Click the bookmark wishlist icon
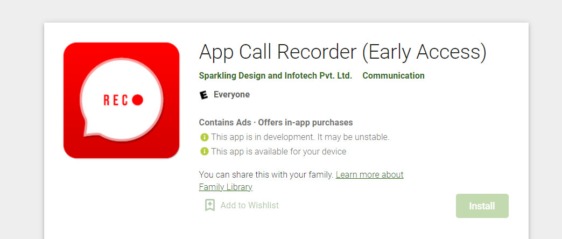This screenshot has width=562, height=239. 210,205
